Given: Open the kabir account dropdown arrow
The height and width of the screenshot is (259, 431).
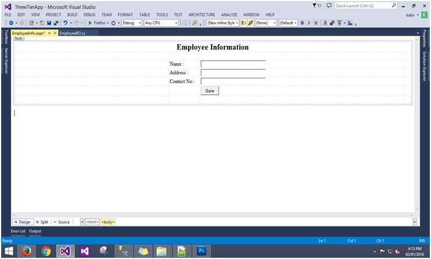Looking at the screenshot, I should 418,15.
